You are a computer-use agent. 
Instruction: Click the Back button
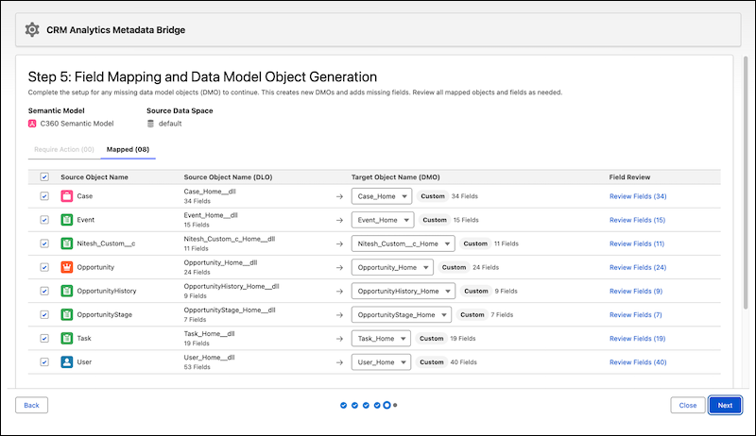click(x=31, y=405)
